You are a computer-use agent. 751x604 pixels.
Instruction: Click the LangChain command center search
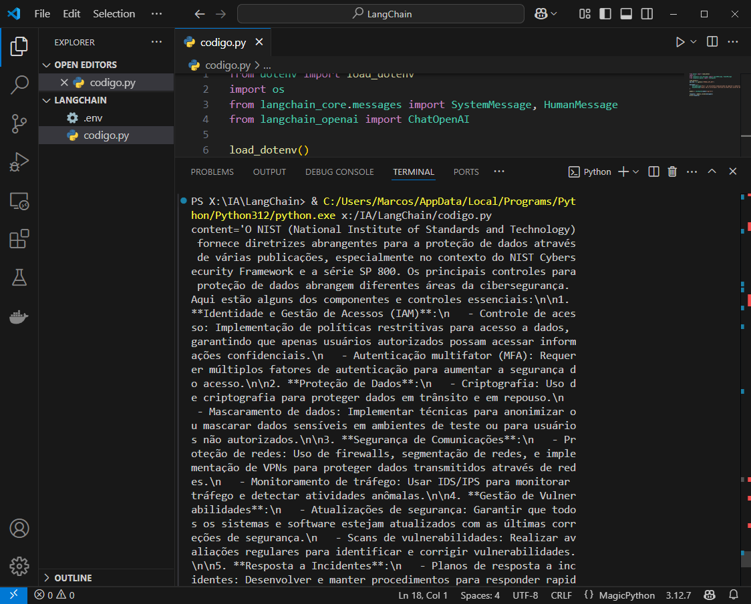(x=381, y=14)
